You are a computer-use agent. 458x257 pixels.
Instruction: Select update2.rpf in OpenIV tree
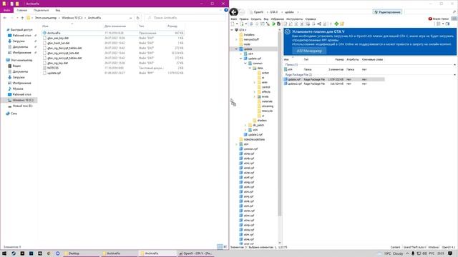click(253, 135)
